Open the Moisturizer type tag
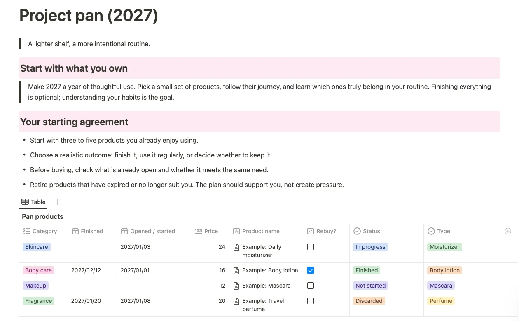 pos(444,247)
